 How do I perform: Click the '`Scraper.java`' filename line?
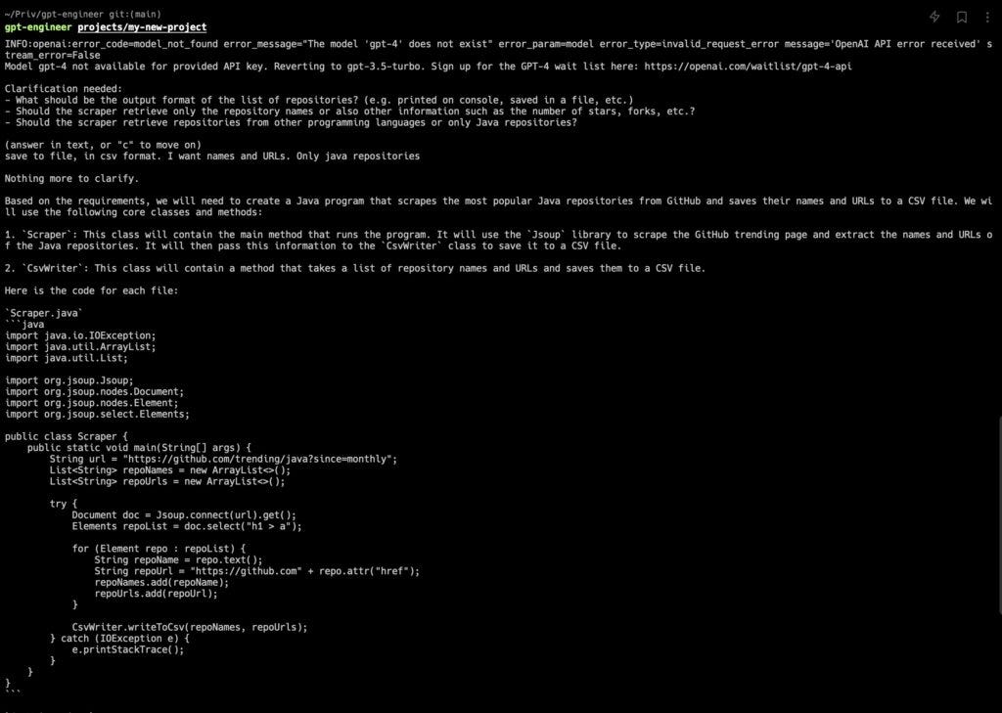(x=44, y=313)
